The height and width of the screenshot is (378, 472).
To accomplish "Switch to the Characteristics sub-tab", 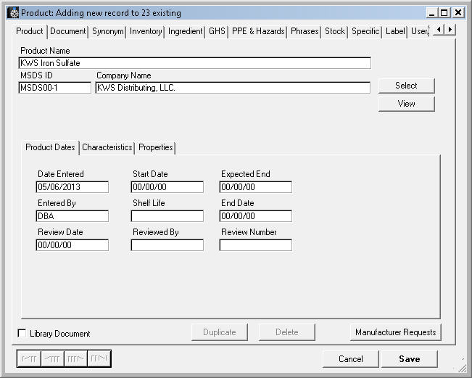I will pos(107,147).
